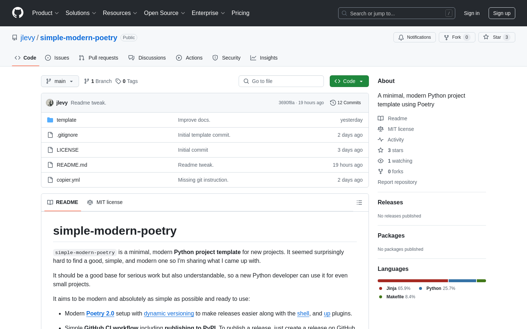Image resolution: width=527 pixels, height=329 pixels.
Task: Switch to the Pull requests tab
Action: (98, 58)
